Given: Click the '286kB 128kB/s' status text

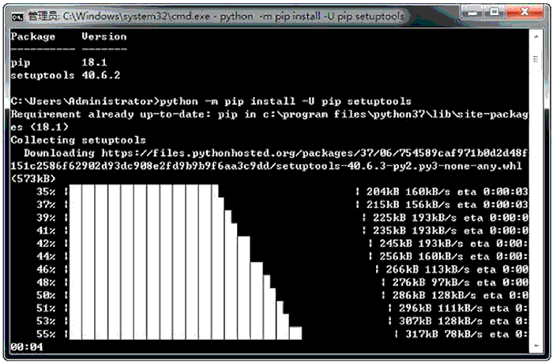Looking at the screenshot, I should (x=434, y=295).
